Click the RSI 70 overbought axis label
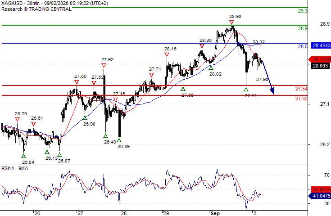 (327, 175)
